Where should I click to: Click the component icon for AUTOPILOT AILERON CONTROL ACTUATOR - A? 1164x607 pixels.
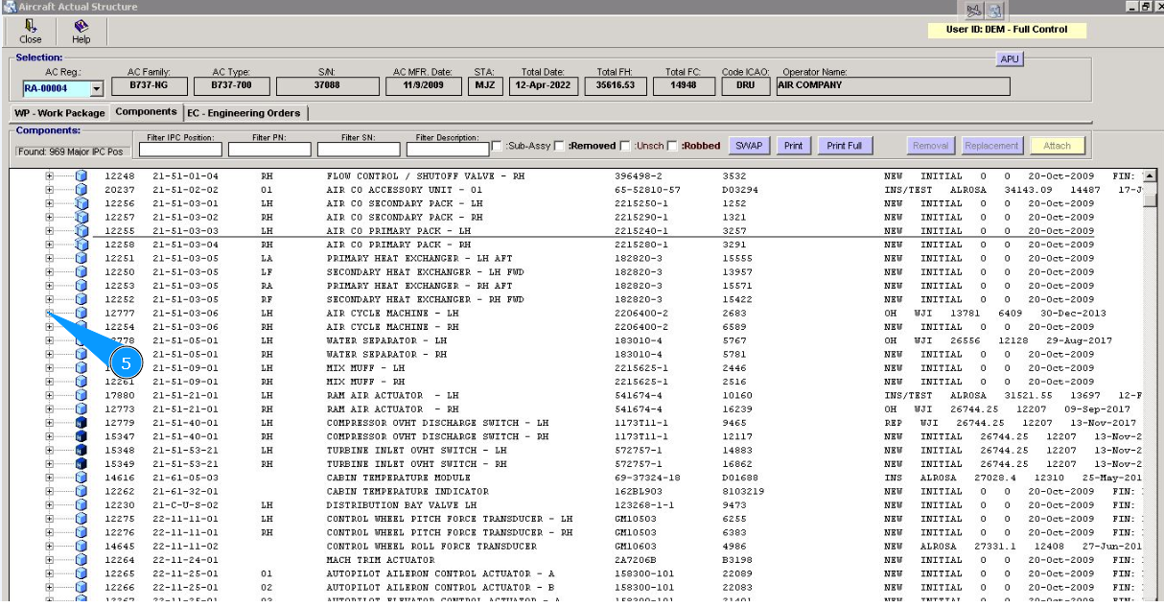(x=81, y=573)
